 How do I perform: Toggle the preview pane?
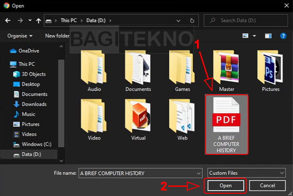point(268,36)
